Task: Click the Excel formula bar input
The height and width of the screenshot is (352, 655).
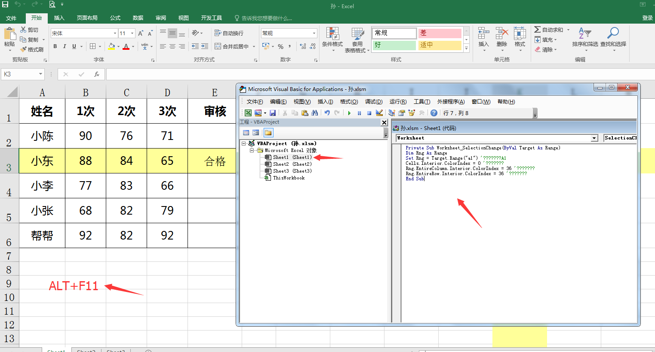Action: pos(380,74)
